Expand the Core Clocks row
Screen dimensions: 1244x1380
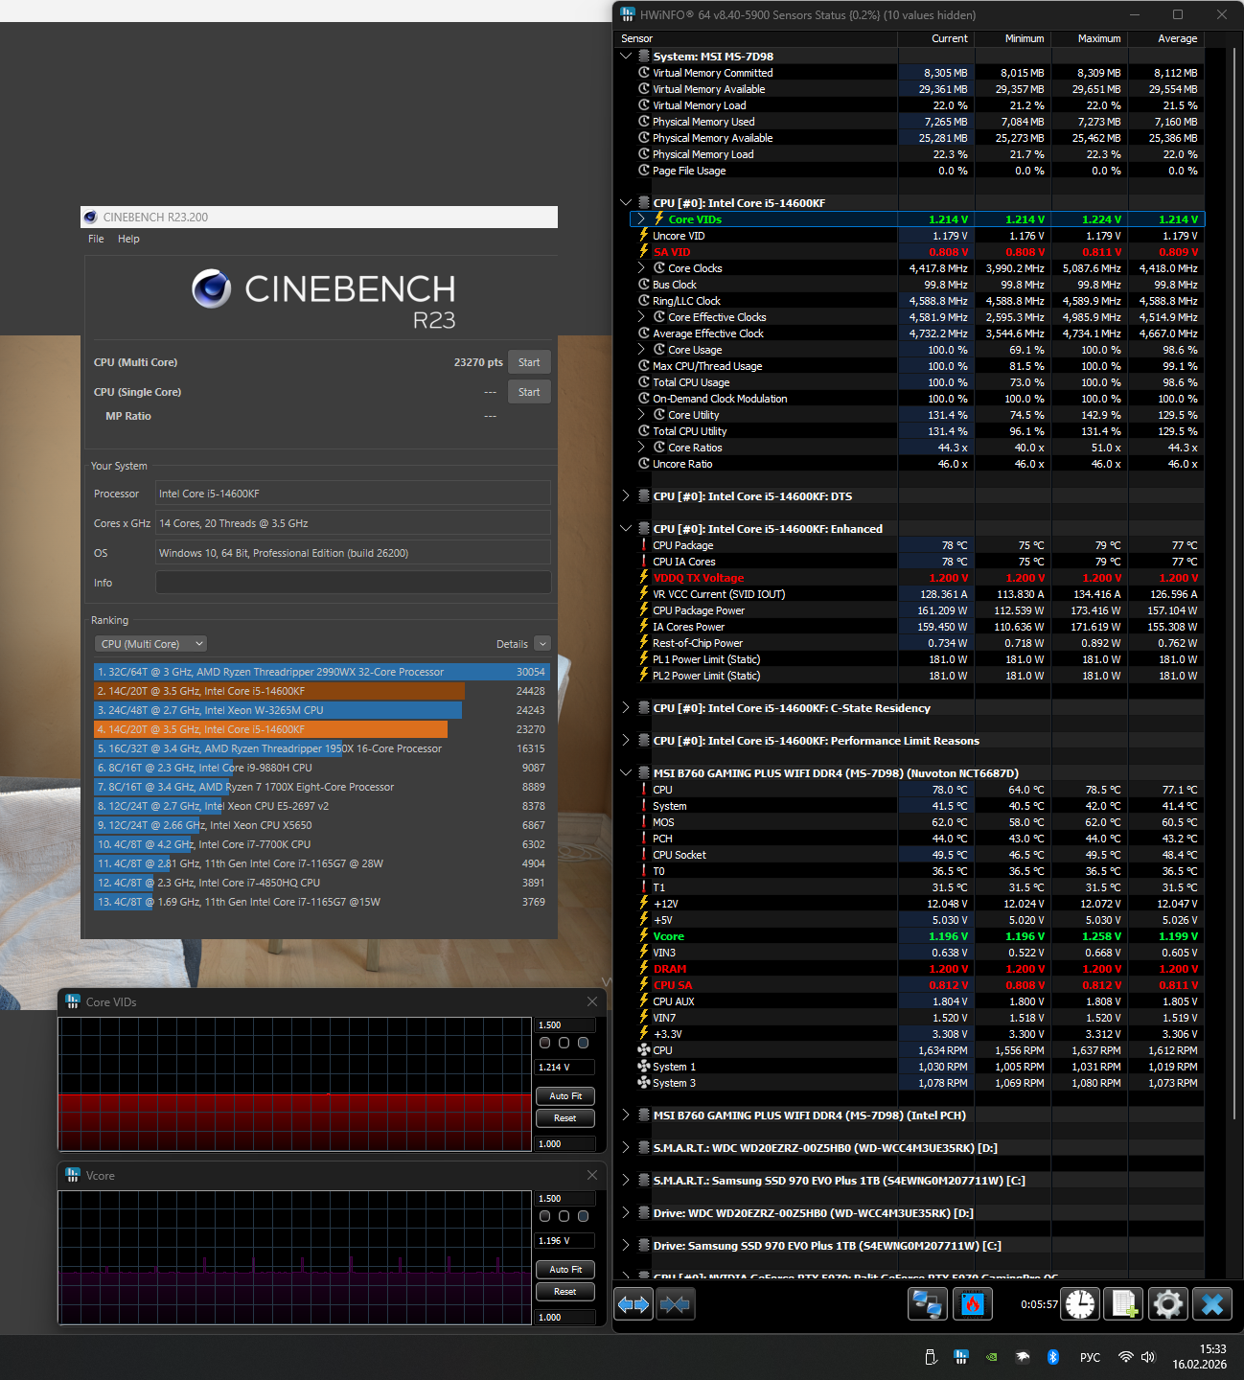coord(642,268)
